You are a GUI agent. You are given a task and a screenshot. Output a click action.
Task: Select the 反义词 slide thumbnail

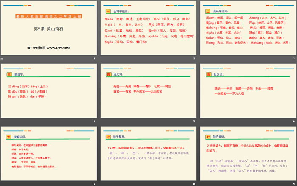point(247,93)
